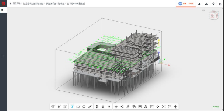Open the left sidebar hamburger menu
224x111 pixels.
pos(2,10)
